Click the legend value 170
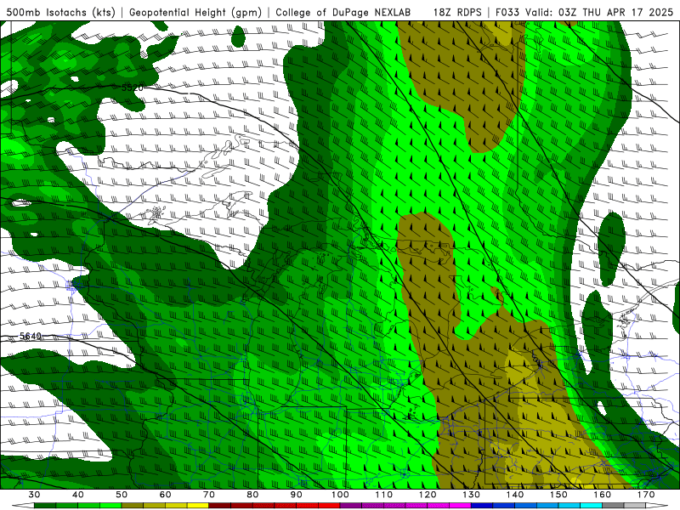680x510 pixels. point(646,495)
